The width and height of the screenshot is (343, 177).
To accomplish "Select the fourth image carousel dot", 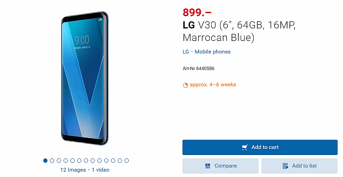I will [66, 160].
